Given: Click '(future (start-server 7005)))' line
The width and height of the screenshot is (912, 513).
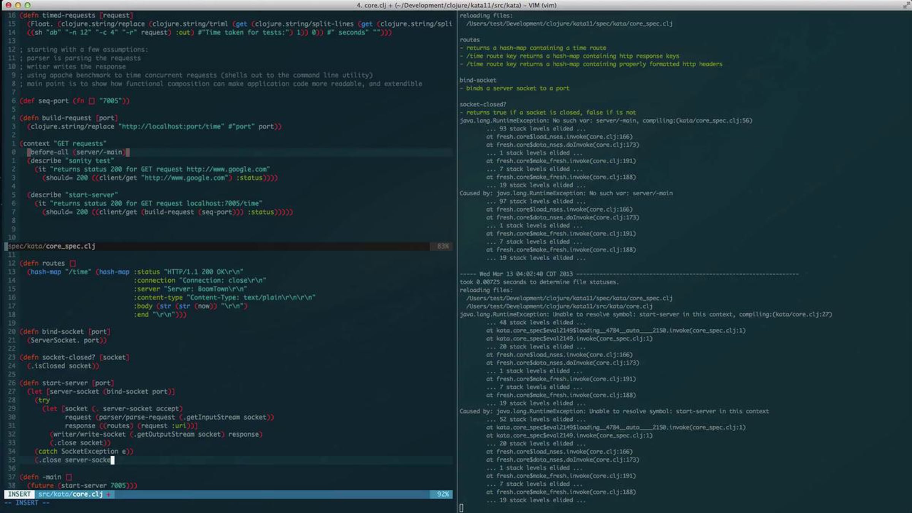Looking at the screenshot, I should pos(82,486).
